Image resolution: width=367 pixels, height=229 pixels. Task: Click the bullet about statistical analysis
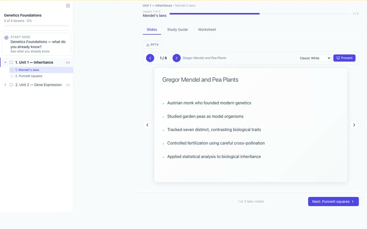click(x=214, y=157)
